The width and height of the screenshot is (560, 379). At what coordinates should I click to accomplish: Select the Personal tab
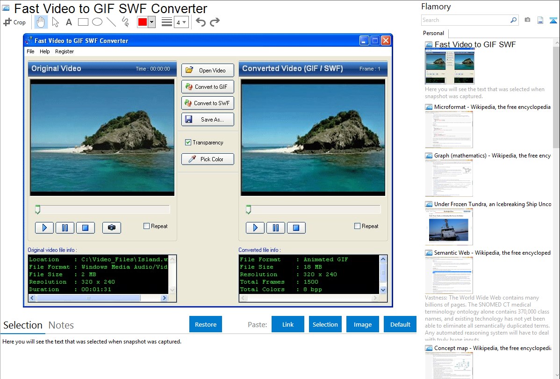tap(434, 33)
